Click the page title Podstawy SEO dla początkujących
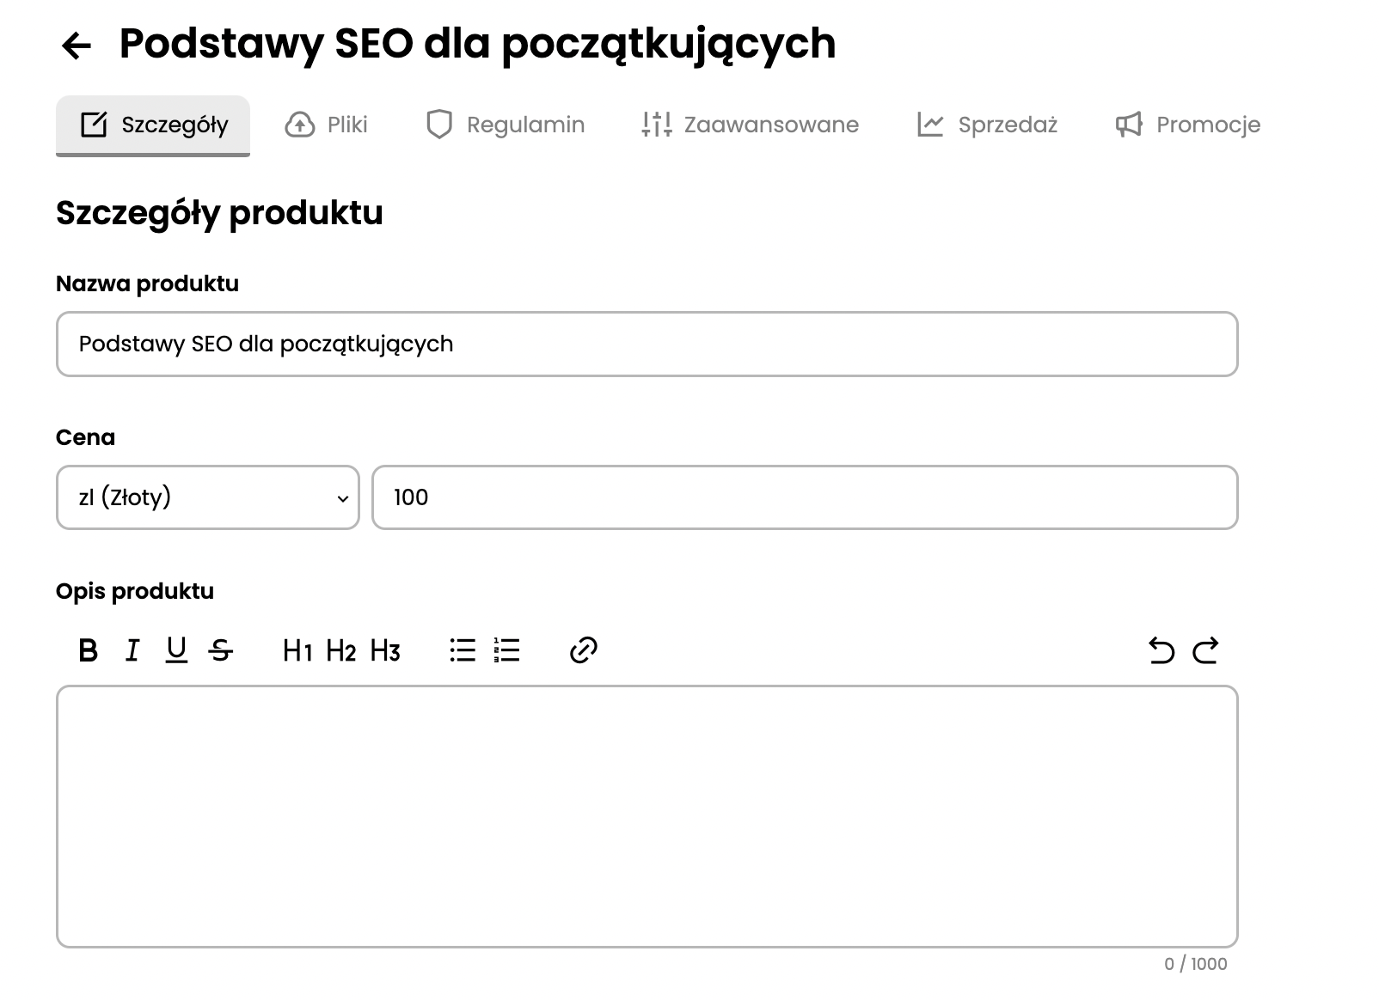Viewport: 1379px width, 1000px height. (x=477, y=44)
